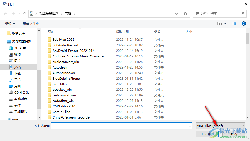Sort by 名称 column header
This screenshot has width=250, height=141.
(x=50, y=32)
